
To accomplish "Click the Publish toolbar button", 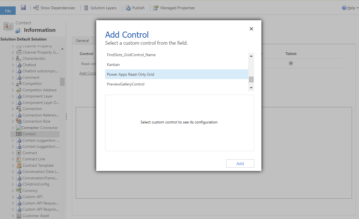I will [135, 8].
